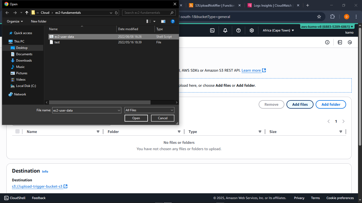Go back in the Open dialog
The image size is (362, 203).
(7, 13)
